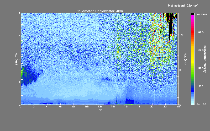Click the '1' km tick label on left axis

[19, 82]
